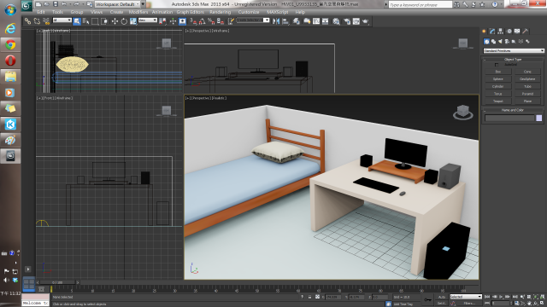
Task: Switch to the Utilities hammer tab
Action: [x=526, y=32]
